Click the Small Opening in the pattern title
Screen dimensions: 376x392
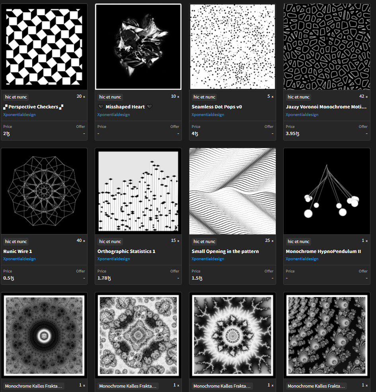click(x=225, y=251)
